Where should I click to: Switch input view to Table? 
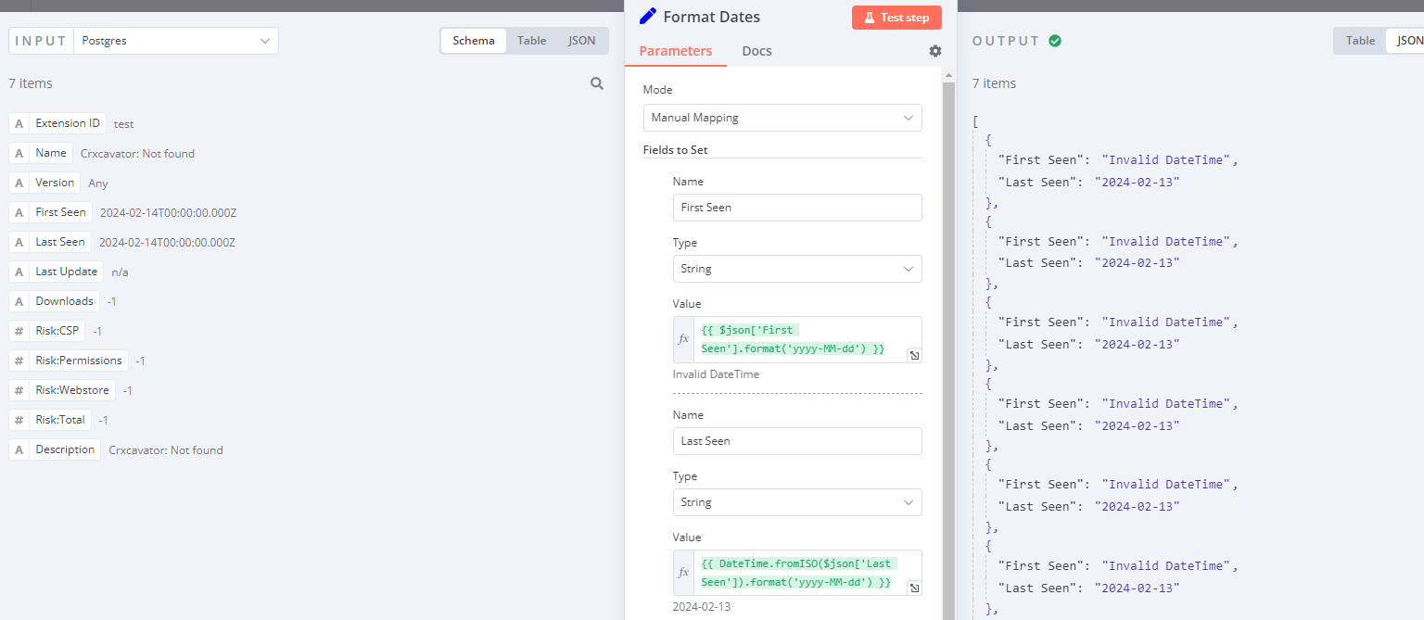[531, 41]
